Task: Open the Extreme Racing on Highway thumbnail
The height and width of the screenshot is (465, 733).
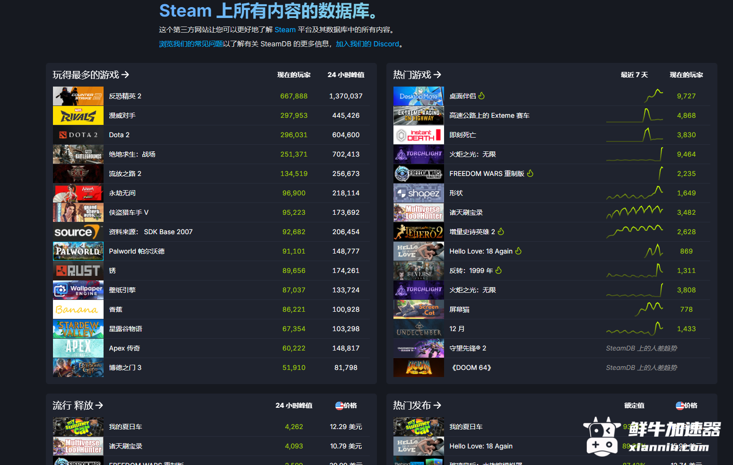Action: pyautogui.click(x=419, y=115)
